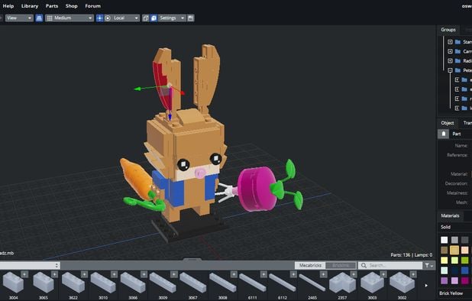Switch to the Groups tab
The width and height of the screenshot is (472, 301).
(x=448, y=30)
